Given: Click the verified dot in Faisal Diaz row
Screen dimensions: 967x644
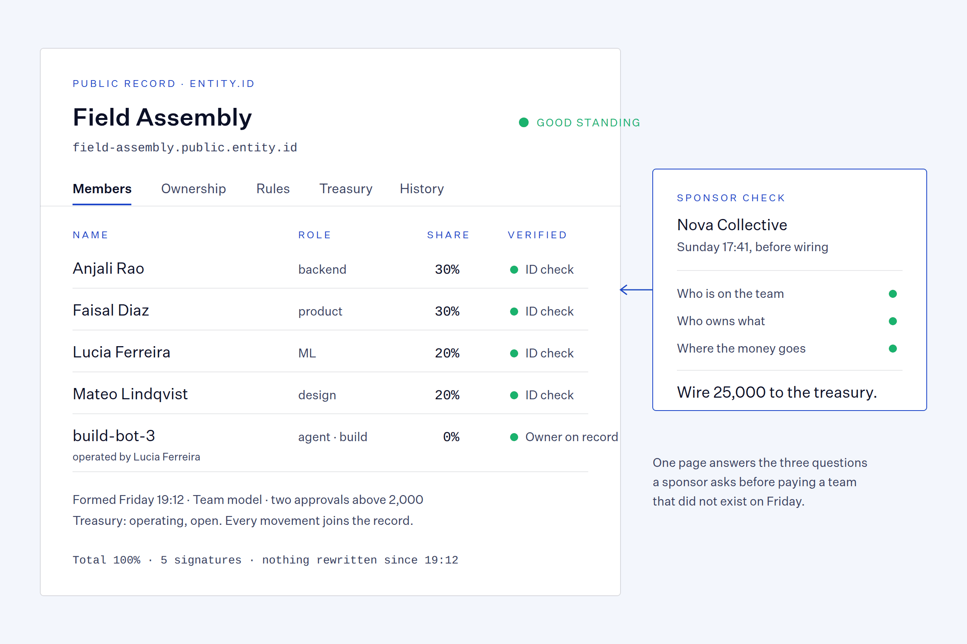Looking at the screenshot, I should tap(514, 311).
